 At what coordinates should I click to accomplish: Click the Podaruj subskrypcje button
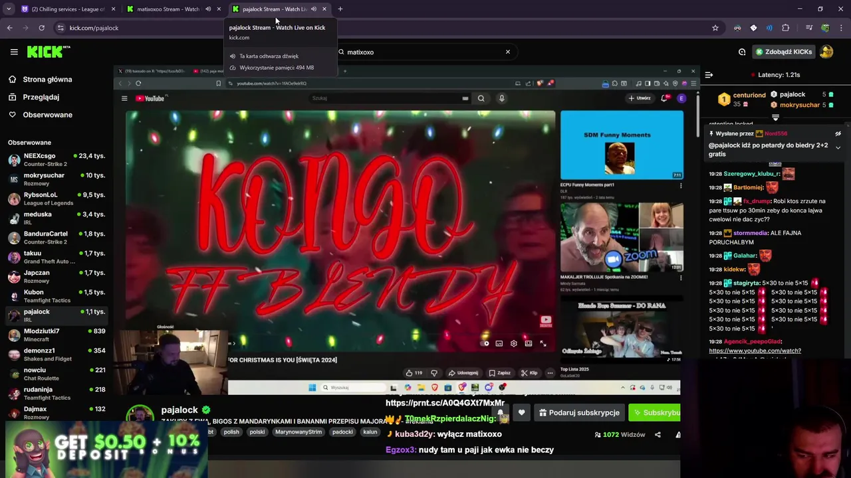point(578,412)
